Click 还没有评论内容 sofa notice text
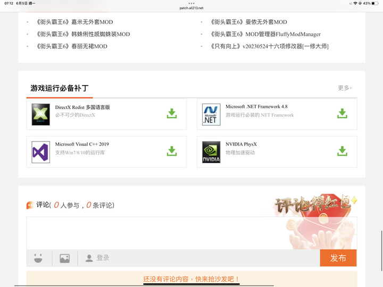The image size is (383, 287). pos(191,279)
